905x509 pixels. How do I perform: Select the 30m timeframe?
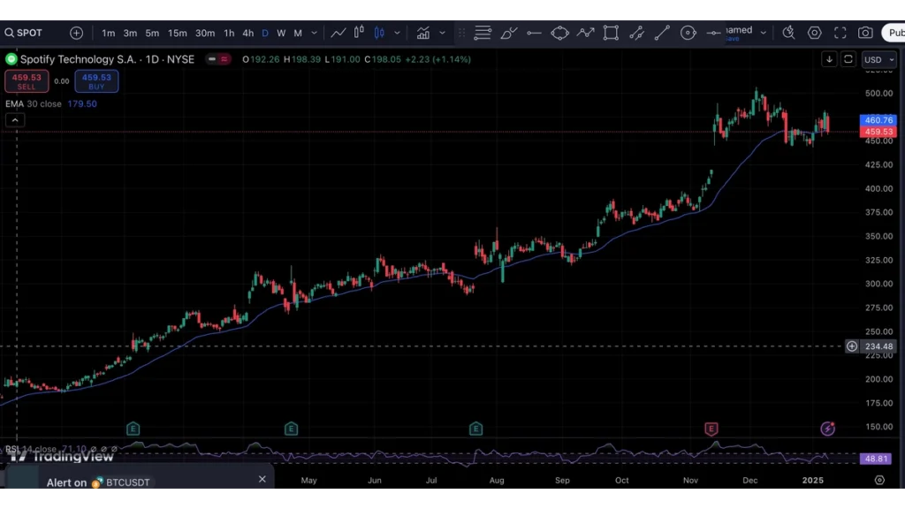coord(205,33)
